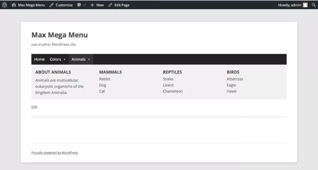Go to the Snake link

(x=168, y=79)
